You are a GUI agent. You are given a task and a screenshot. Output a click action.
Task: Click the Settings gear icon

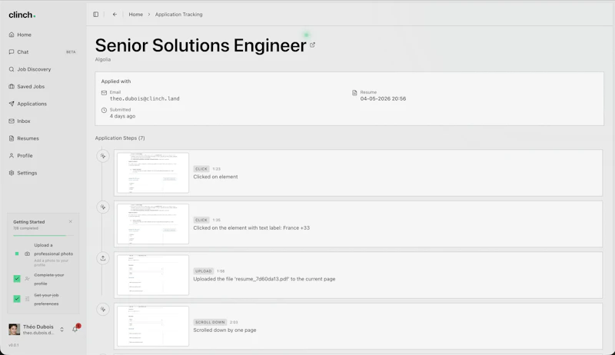click(x=12, y=173)
